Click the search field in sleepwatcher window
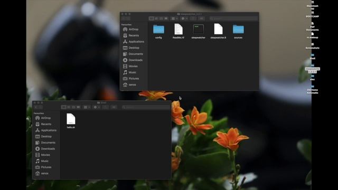The image size is (338, 190). (x=233, y=18)
